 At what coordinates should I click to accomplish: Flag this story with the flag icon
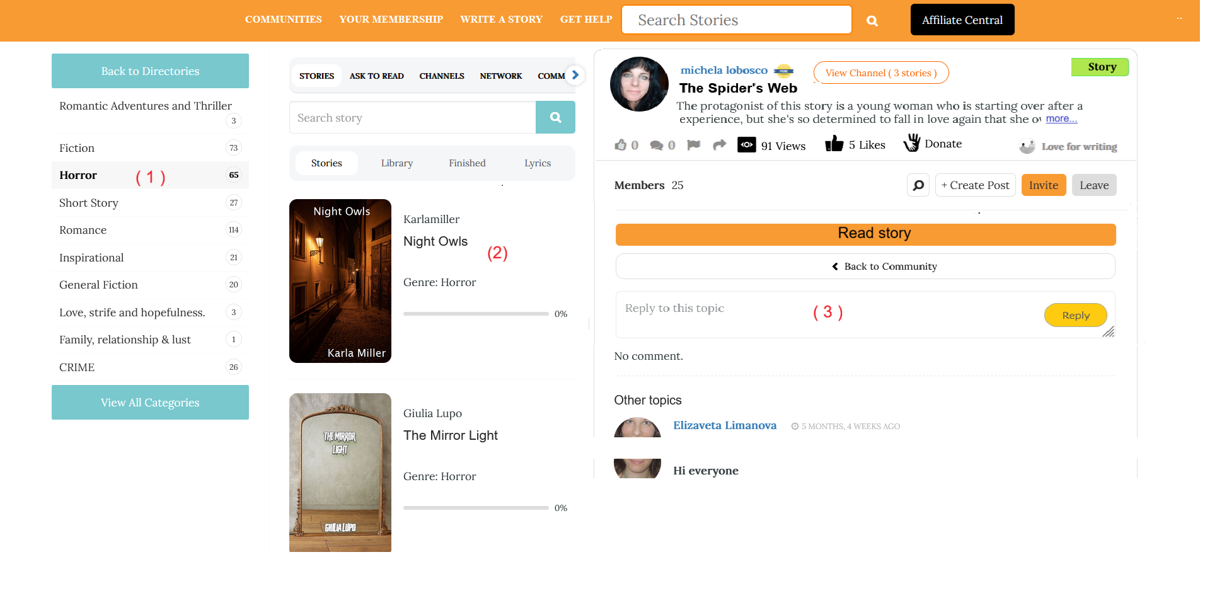tap(693, 145)
